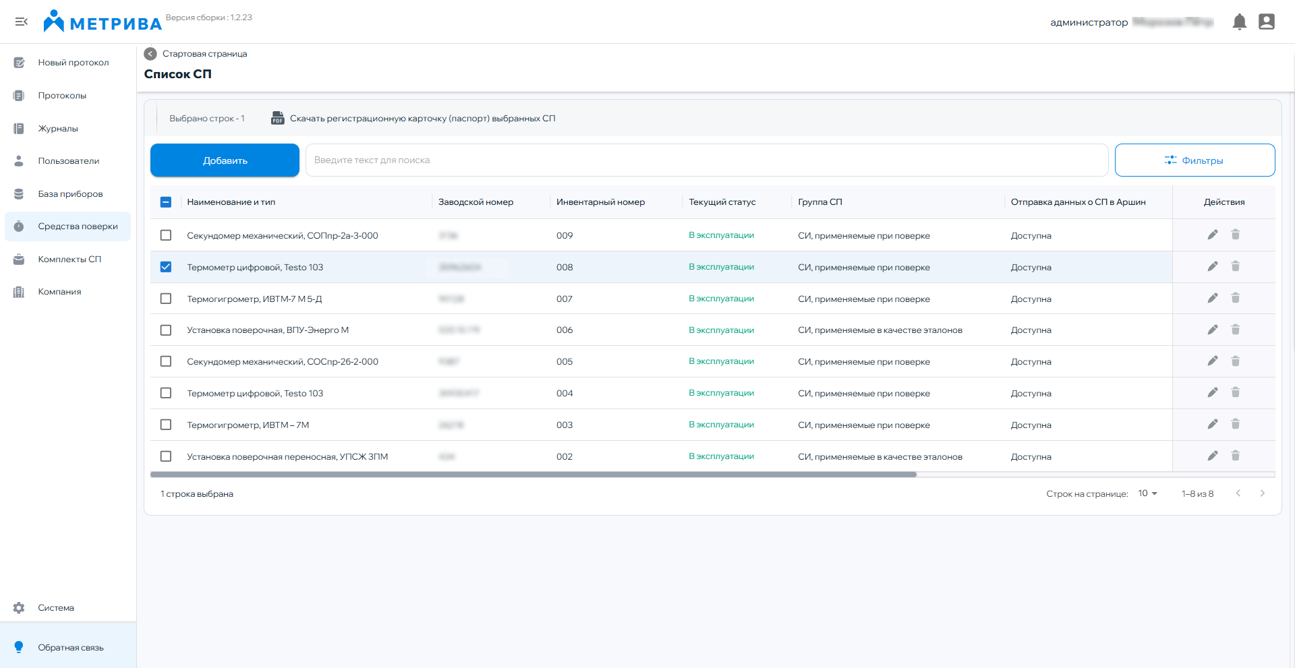The width and height of the screenshot is (1295, 668).
Task: Click the back arrow beside Стартовая страница
Action: (150, 54)
